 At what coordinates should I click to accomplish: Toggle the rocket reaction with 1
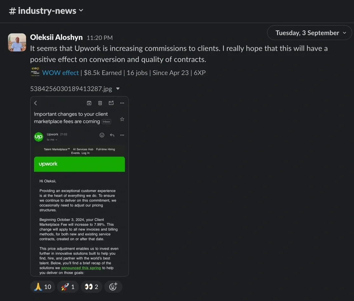68,287
